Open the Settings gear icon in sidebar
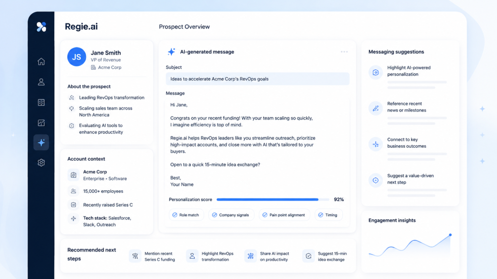The height and width of the screenshot is (279, 497). click(41, 163)
